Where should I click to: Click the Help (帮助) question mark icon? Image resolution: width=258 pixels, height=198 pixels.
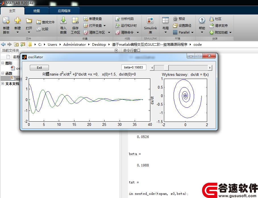click(202, 20)
